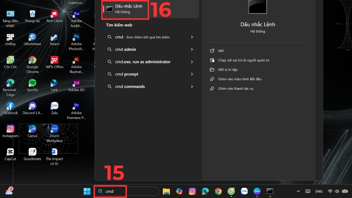The image size is (352, 198).
Task: Expand the 'cmd commands' suggestion chevron
Action: (x=192, y=87)
